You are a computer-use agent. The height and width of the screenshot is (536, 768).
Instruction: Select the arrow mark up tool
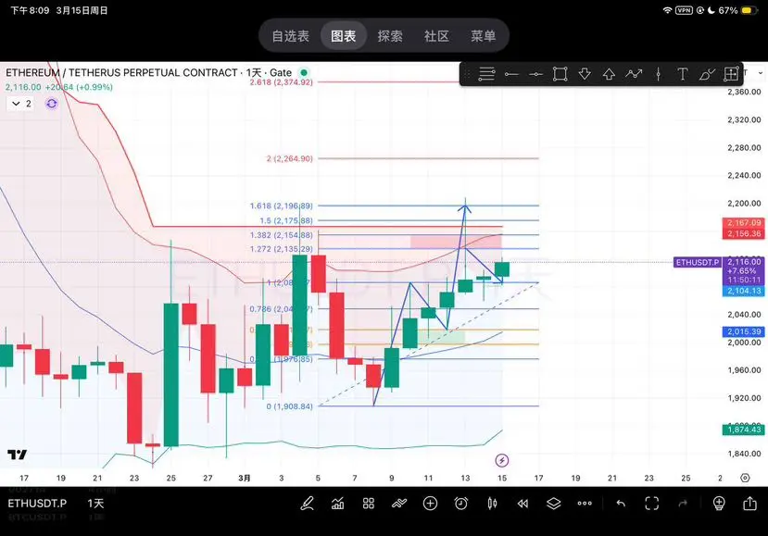pyautogui.click(x=609, y=74)
